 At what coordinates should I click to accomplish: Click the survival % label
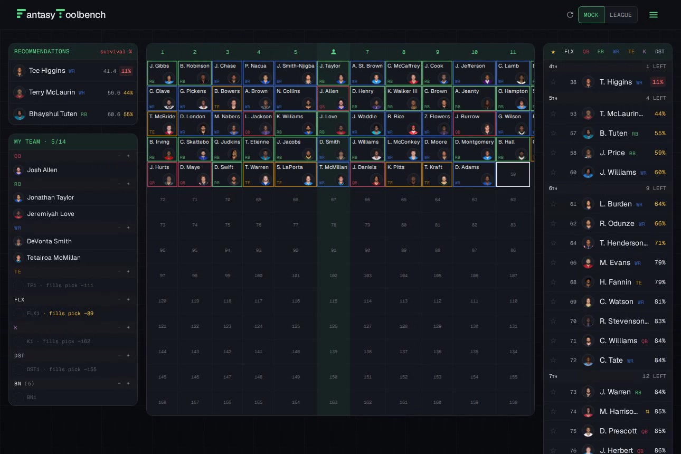pyautogui.click(x=116, y=52)
